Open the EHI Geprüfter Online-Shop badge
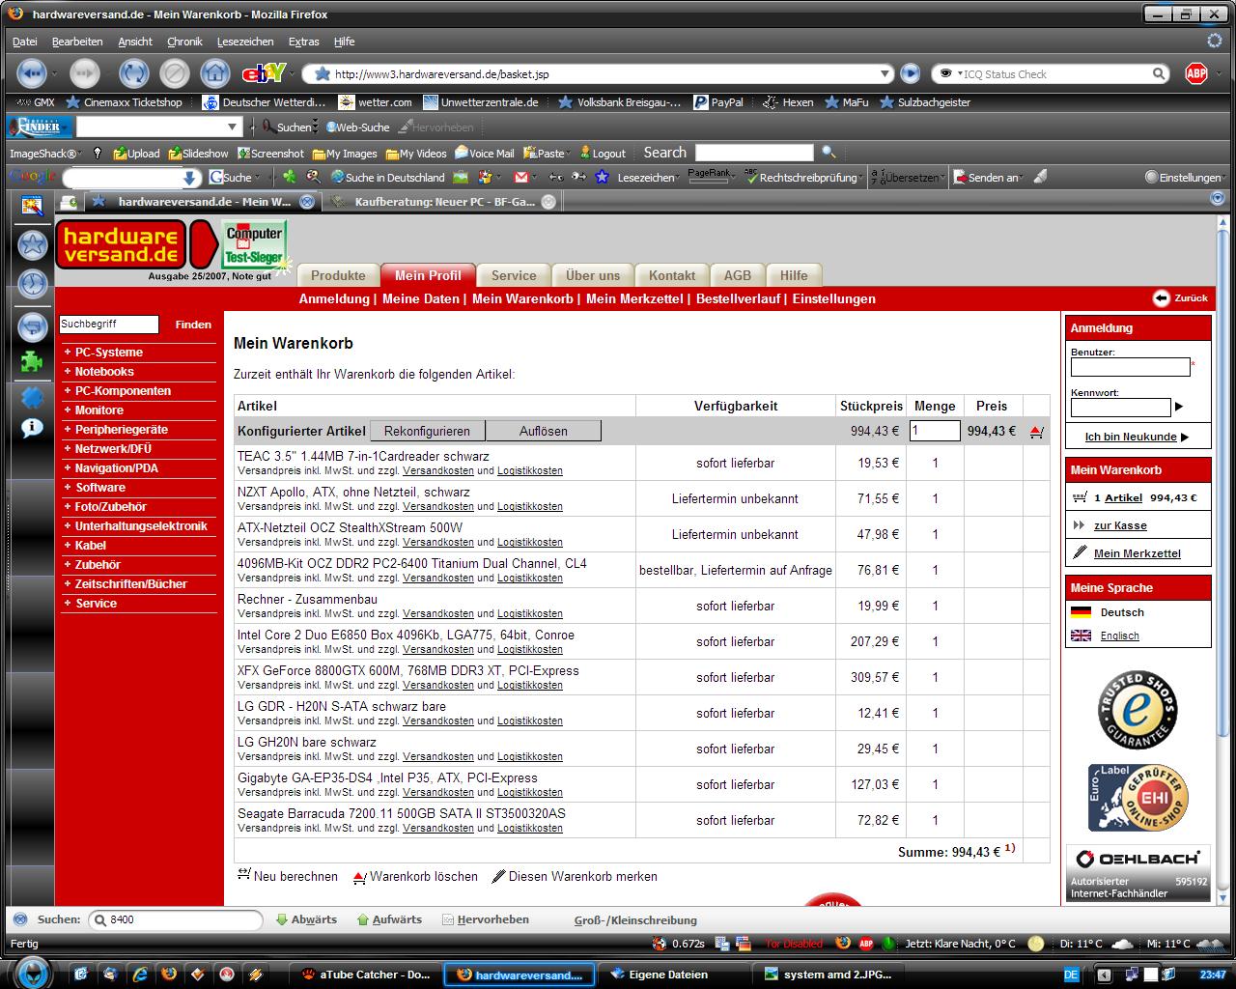1236x989 pixels. coord(1138,798)
